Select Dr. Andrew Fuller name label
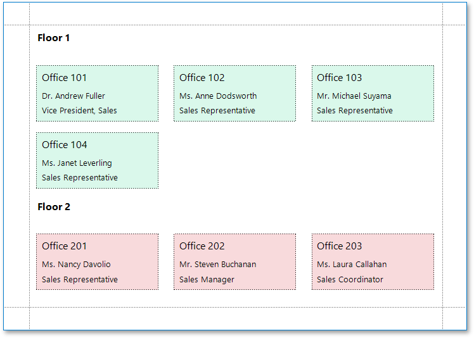The image size is (474, 338). click(x=74, y=96)
